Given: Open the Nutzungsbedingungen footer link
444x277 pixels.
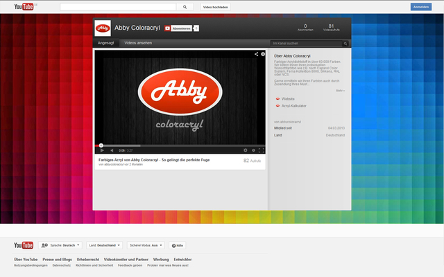Looking at the screenshot, I should [x=31, y=265].
